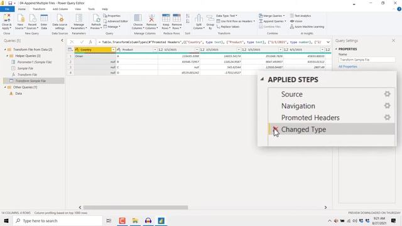Select the Data query
The image size is (402, 226).
coord(18,94)
